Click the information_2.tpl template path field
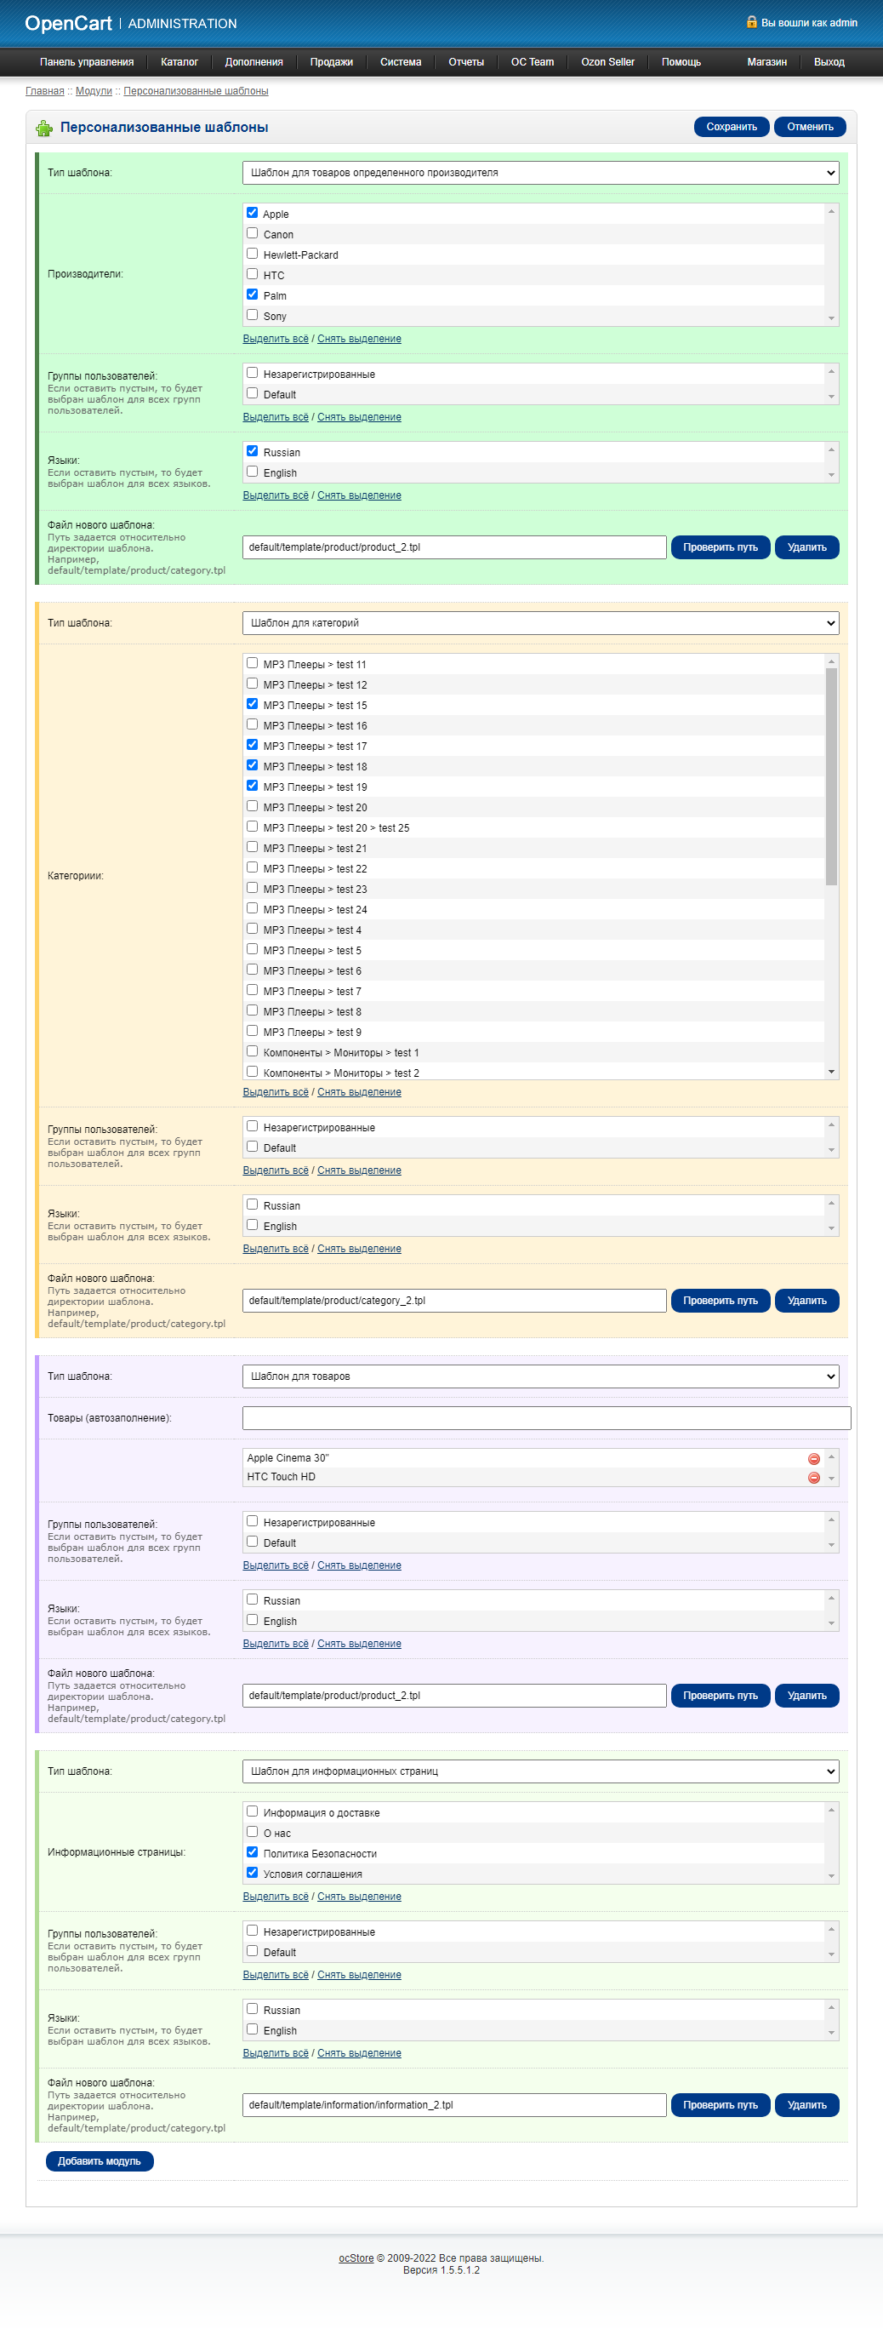Screen dimensions: 883x2329 click(454, 2105)
